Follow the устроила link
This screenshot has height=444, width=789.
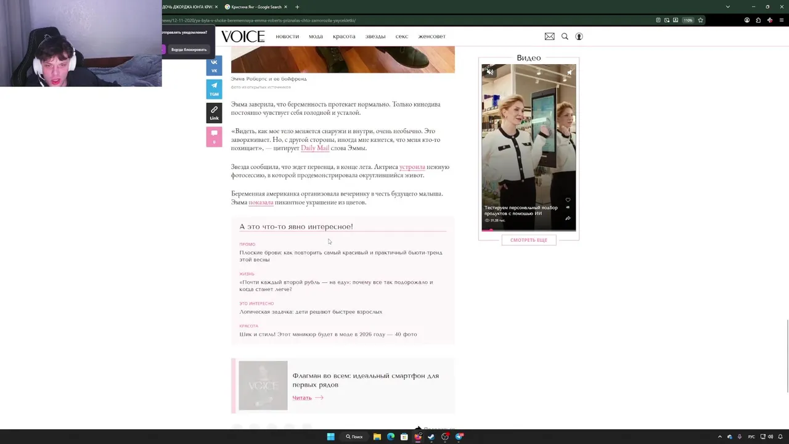[412, 167]
